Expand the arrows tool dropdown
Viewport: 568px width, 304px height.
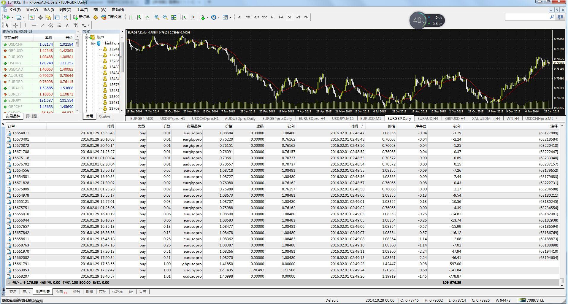point(89,25)
